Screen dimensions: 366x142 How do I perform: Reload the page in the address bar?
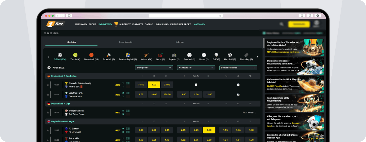[x=220, y=16]
